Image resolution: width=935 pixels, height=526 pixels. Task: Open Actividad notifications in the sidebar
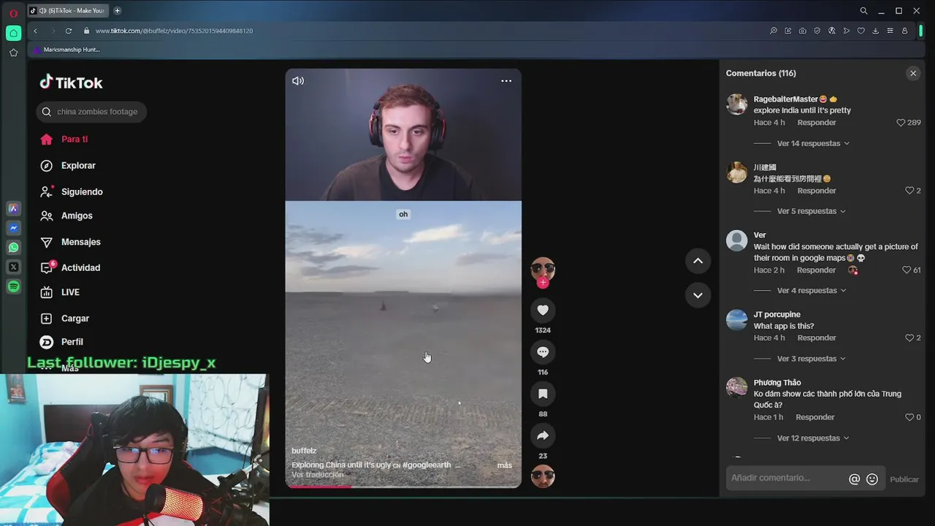80,268
